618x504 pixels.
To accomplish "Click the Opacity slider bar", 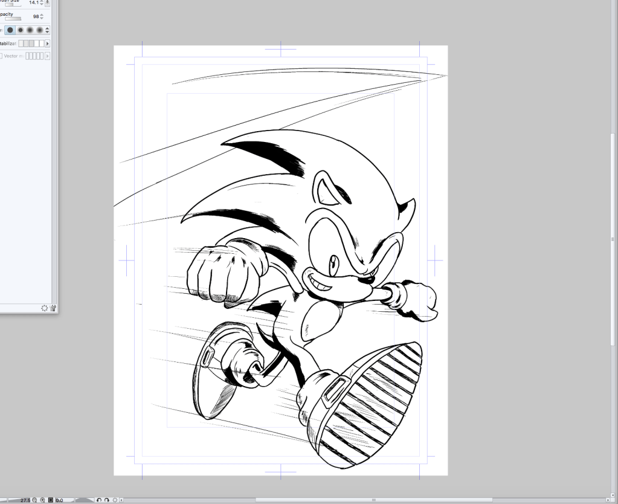I will pyautogui.click(x=13, y=19).
